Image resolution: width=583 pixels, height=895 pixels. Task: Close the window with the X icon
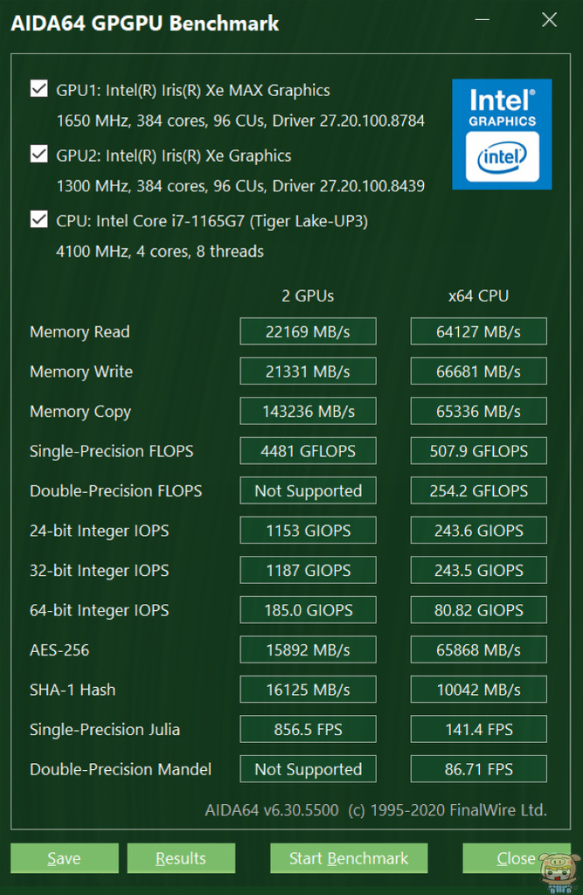(549, 21)
